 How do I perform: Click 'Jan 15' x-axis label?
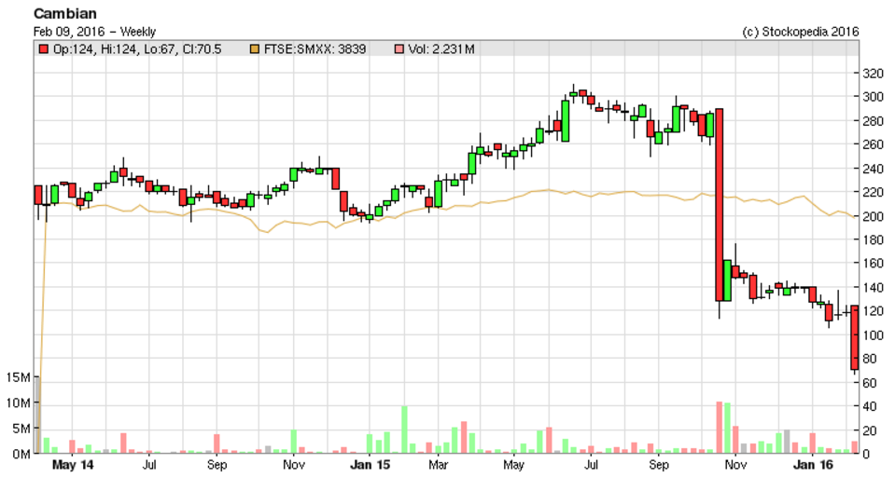point(370,465)
